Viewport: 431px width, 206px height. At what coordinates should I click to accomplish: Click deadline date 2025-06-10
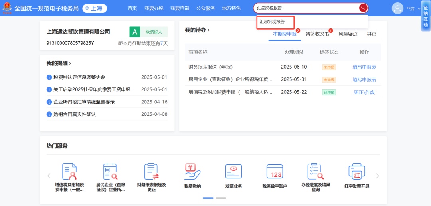(x=294, y=67)
